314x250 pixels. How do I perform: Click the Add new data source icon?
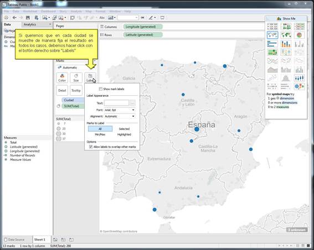tap(36, 18)
